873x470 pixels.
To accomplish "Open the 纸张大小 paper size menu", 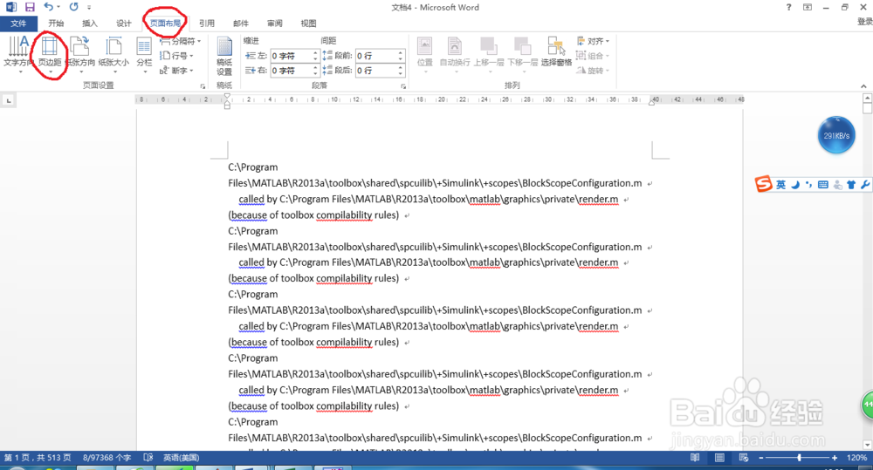I will 114,55.
